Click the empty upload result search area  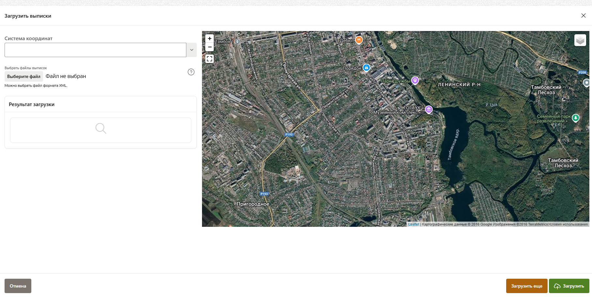coord(101,130)
